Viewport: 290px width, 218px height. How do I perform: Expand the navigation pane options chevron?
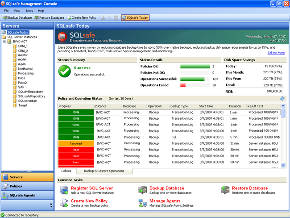pos(51,205)
